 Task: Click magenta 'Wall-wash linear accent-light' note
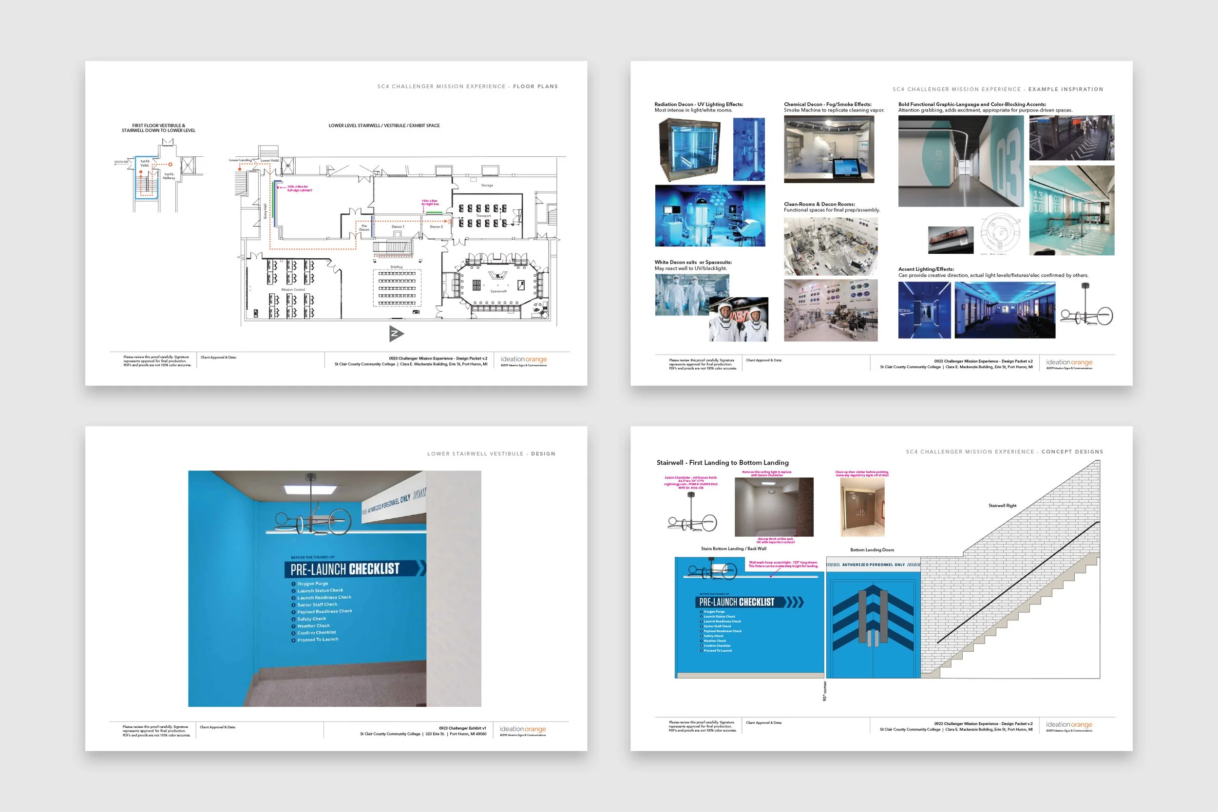pyautogui.click(x=783, y=564)
